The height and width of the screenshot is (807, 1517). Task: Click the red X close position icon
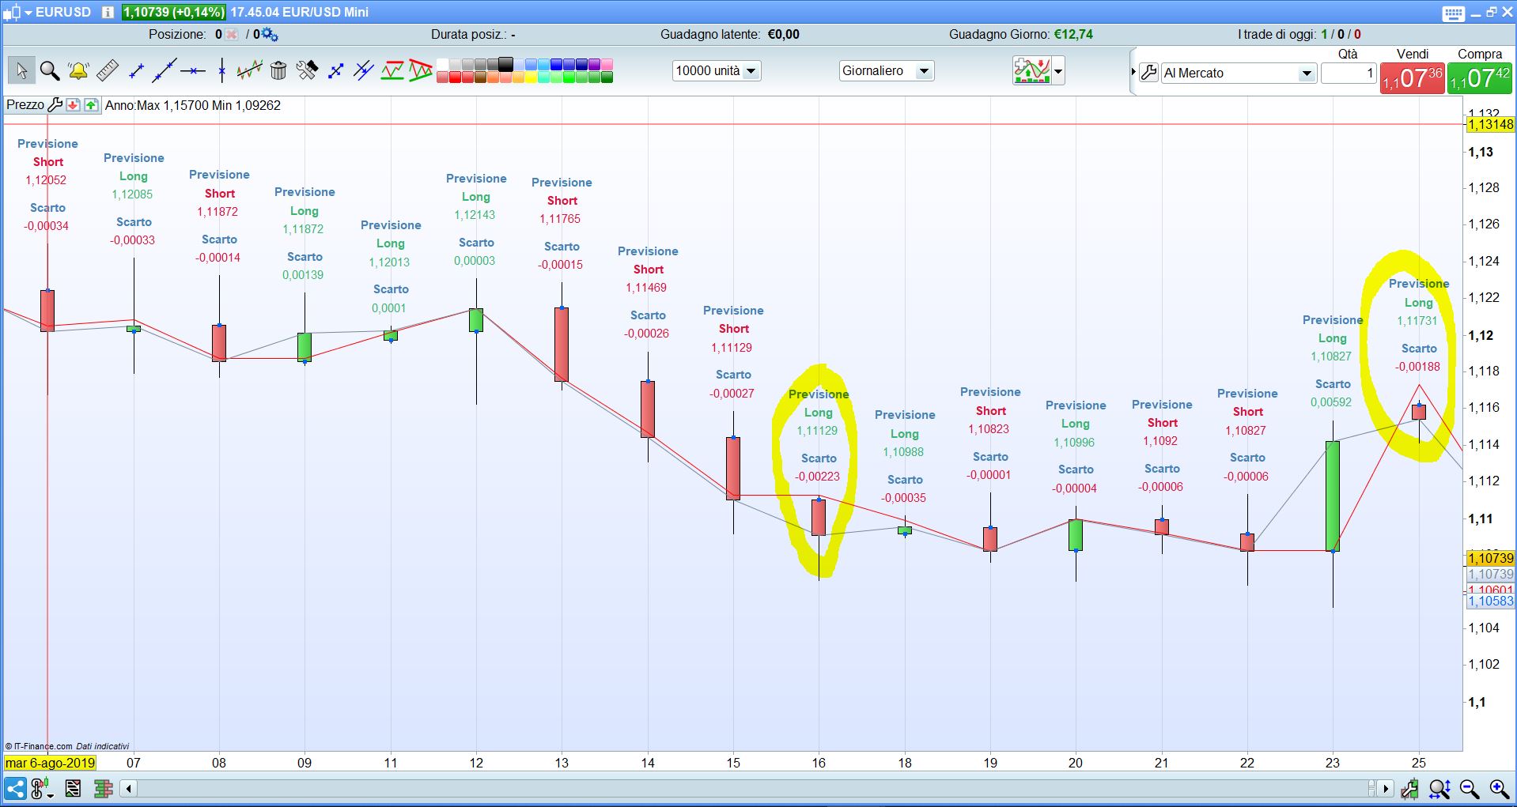click(231, 35)
